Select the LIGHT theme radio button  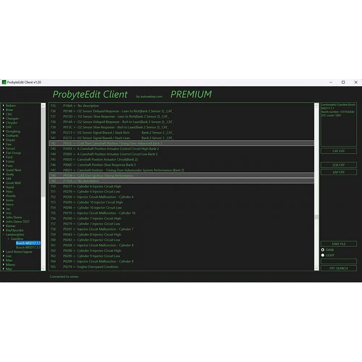(323, 255)
